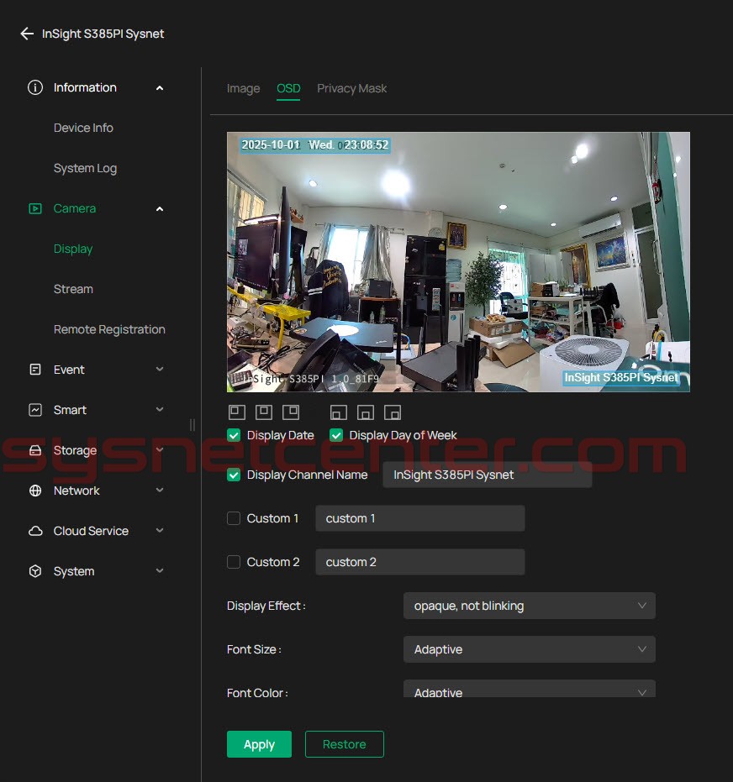The width and height of the screenshot is (733, 782).
Task: Select the bottom-left OSD position icon
Action: [338, 412]
